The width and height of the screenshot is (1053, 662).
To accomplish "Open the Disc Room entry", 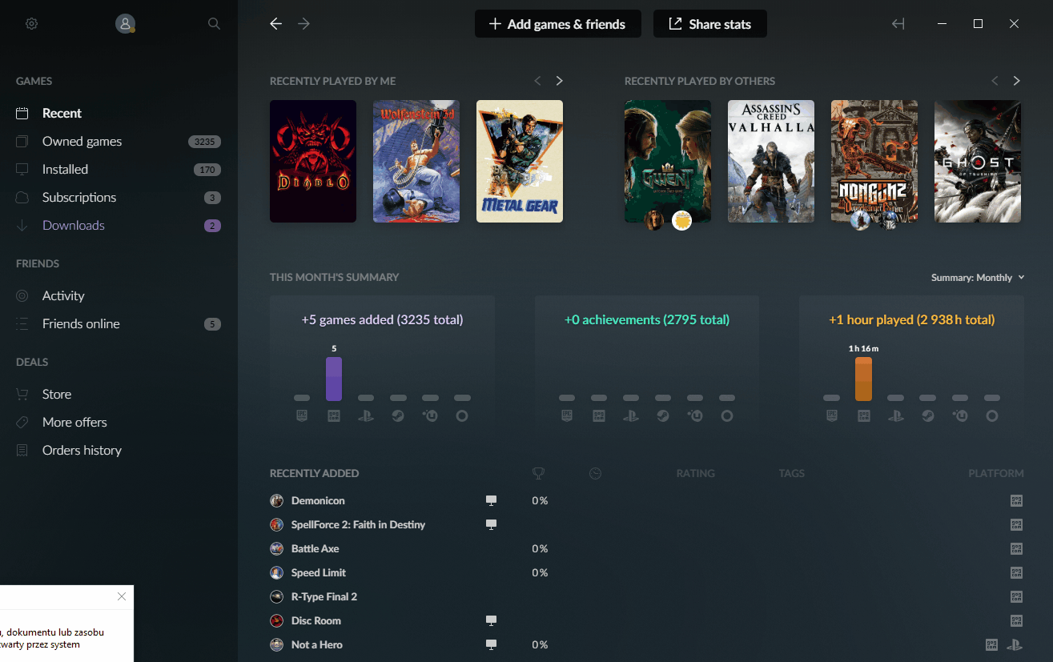I will [x=647, y=621].
